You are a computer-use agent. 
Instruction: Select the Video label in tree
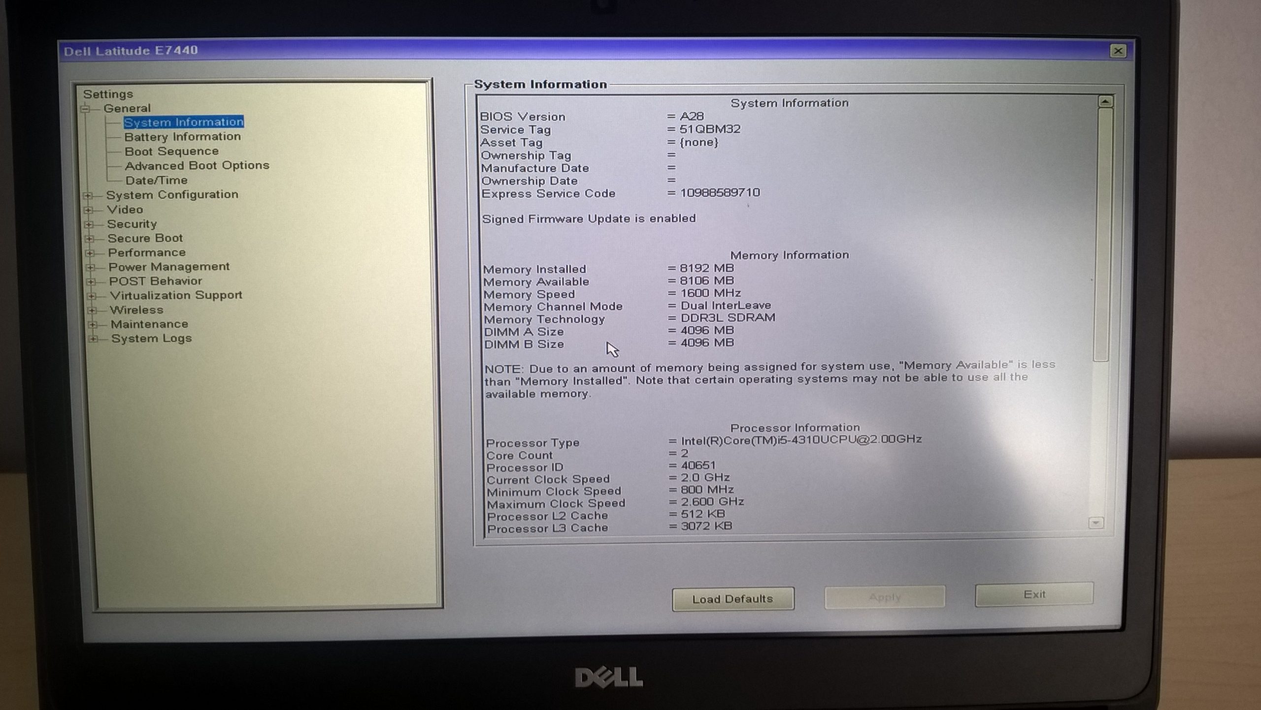[x=125, y=209]
